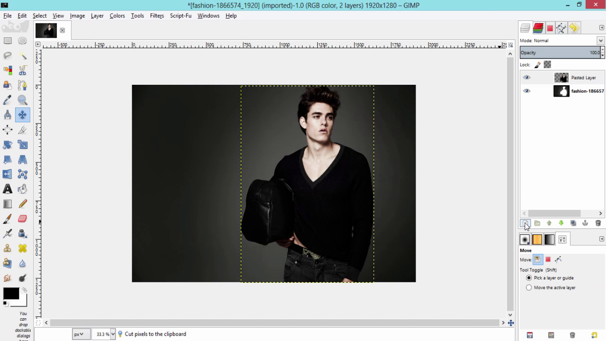Select the Scissors Select tool
The image size is (606, 341).
[x=22, y=70]
